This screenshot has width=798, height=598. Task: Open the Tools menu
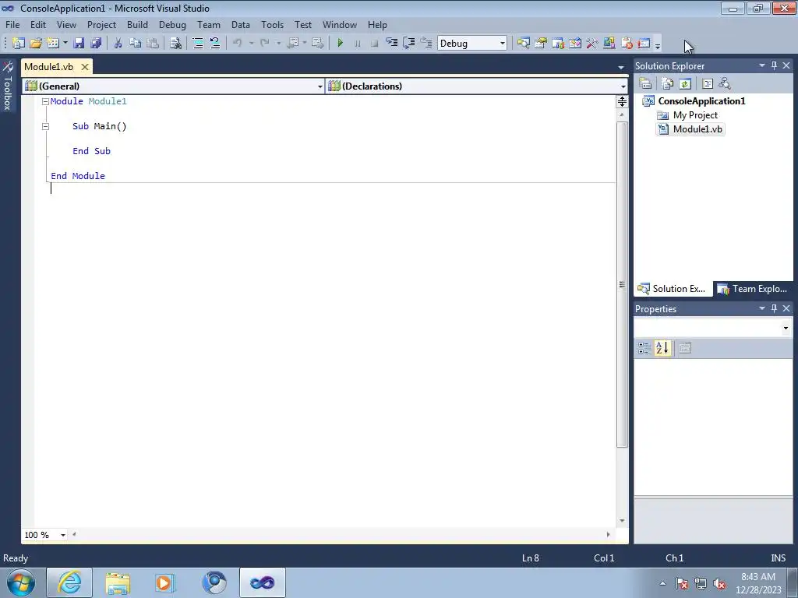[x=272, y=24]
